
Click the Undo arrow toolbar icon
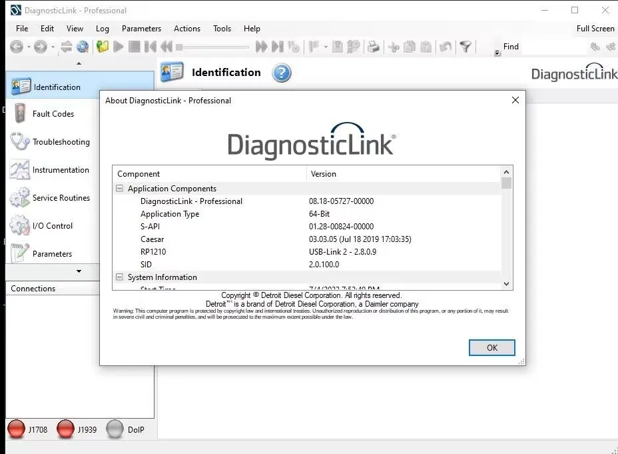pyautogui.click(x=446, y=47)
